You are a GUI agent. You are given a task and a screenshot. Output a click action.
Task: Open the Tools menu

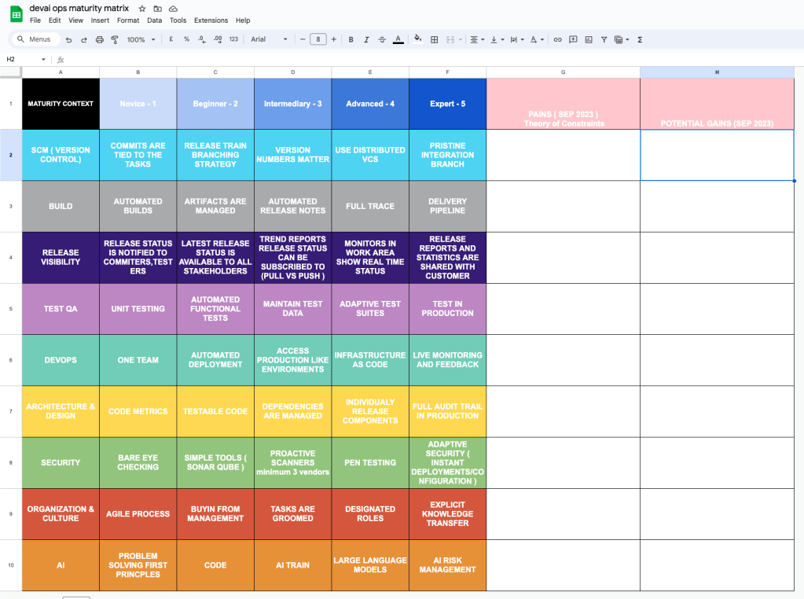click(x=178, y=20)
